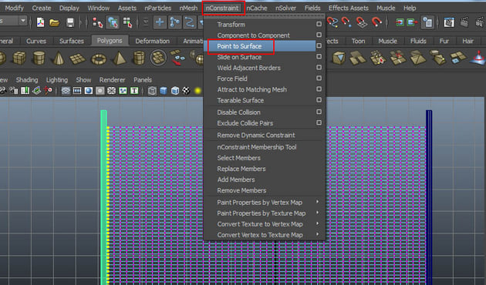Create a polygon cylinder from shelf
The width and height of the screenshot is (486, 285).
[39, 59]
